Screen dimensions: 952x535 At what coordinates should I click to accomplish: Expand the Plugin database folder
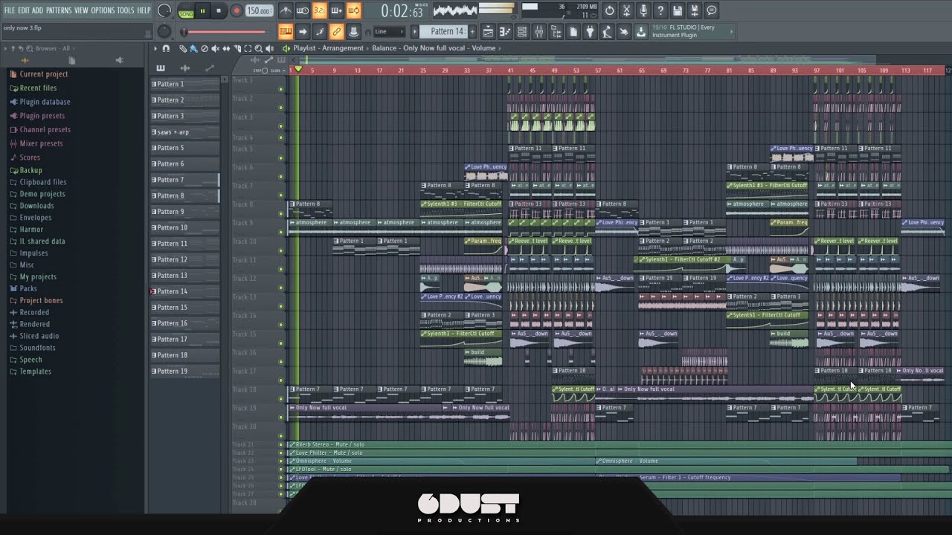point(45,102)
